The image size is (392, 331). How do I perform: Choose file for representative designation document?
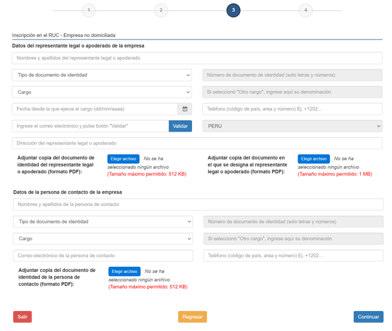click(x=314, y=159)
